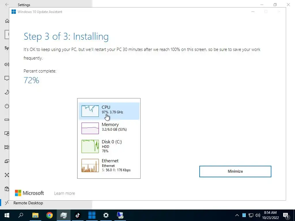295x221 pixels.
Task: Open the Learn more link
Action: click(65, 193)
